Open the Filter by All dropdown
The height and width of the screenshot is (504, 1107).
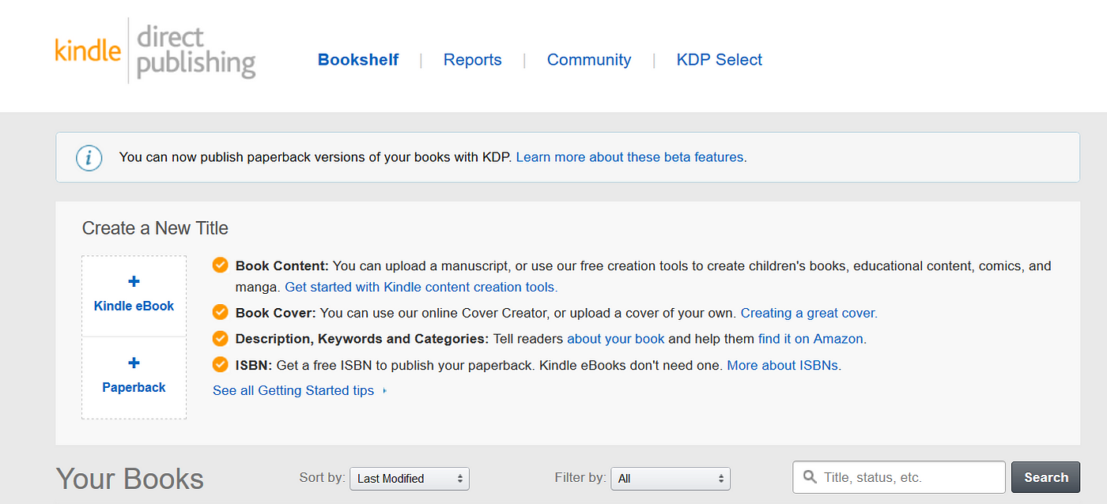tap(671, 479)
